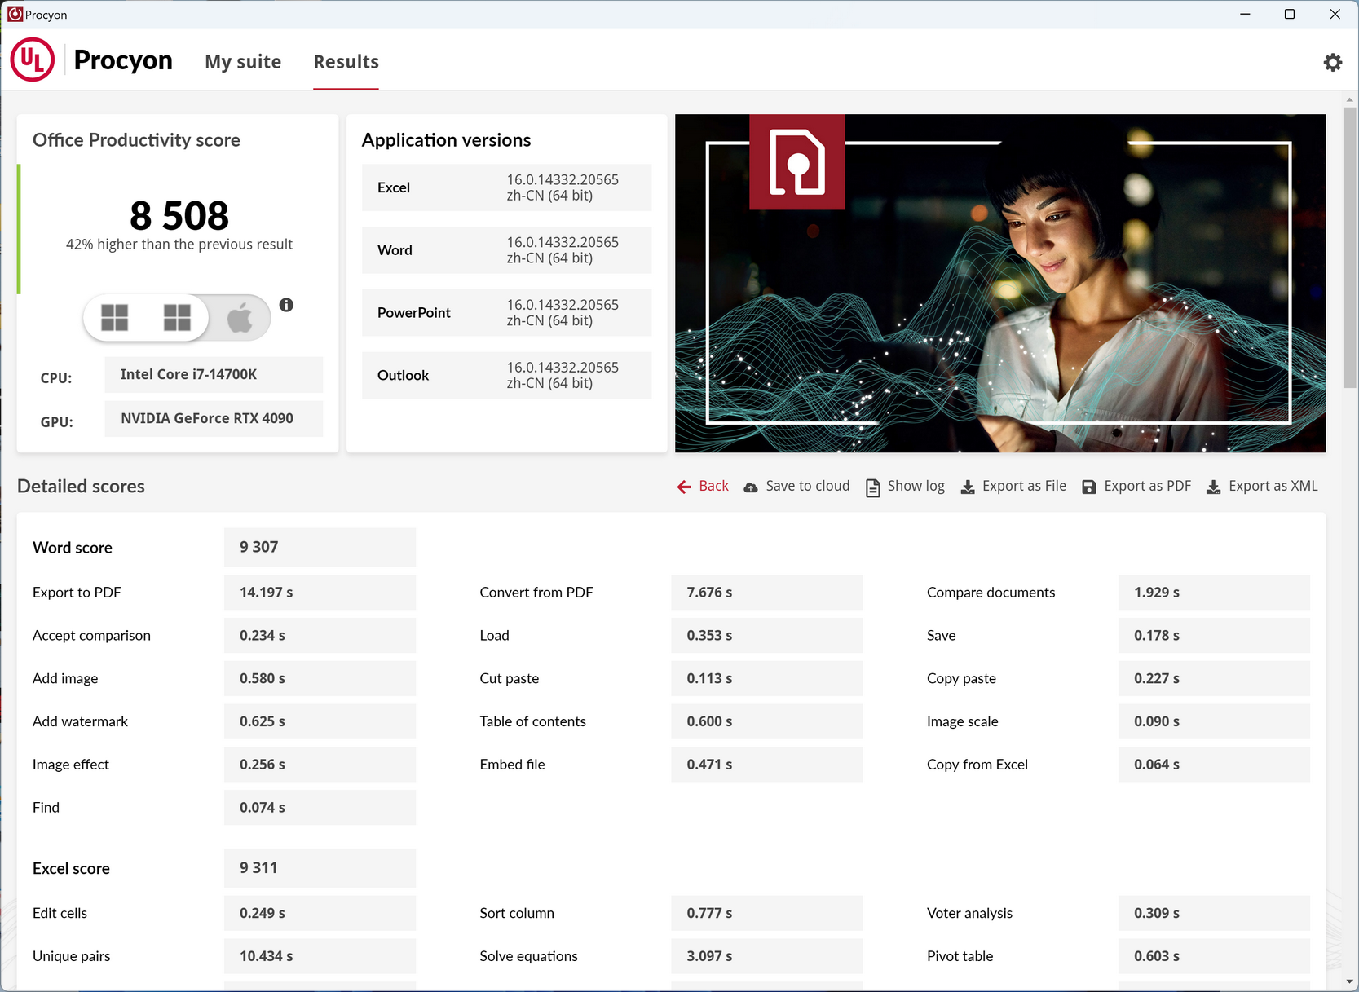This screenshot has width=1359, height=992.
Task: Click the Word application version row
Action: point(506,250)
